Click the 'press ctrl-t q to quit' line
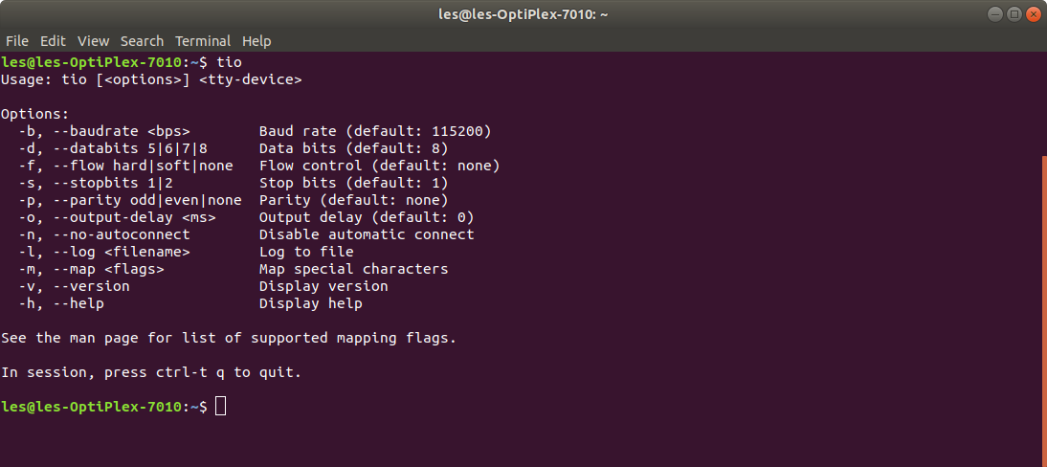The height and width of the screenshot is (467, 1047). pyautogui.click(x=151, y=372)
